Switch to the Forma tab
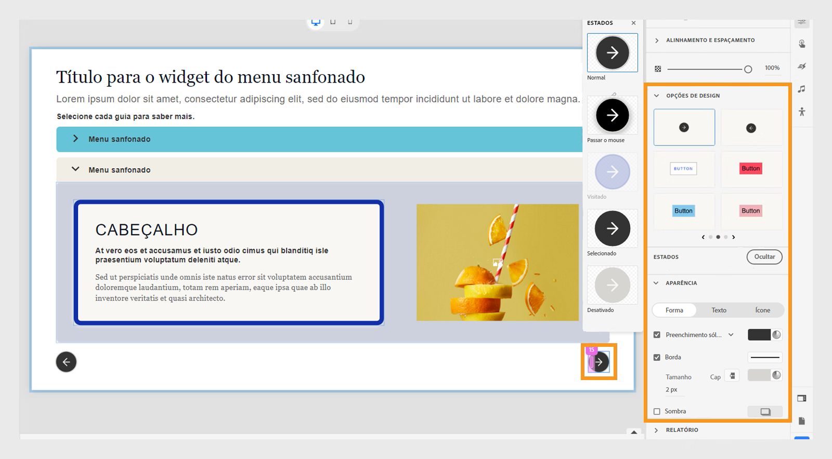The height and width of the screenshot is (459, 832). (674, 310)
